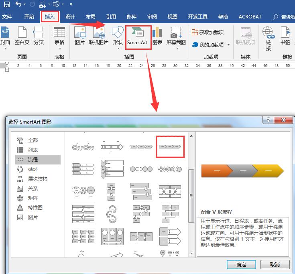Insert a page break with 分页
Viewport: 295px width, 274px height.
[x=39, y=36]
